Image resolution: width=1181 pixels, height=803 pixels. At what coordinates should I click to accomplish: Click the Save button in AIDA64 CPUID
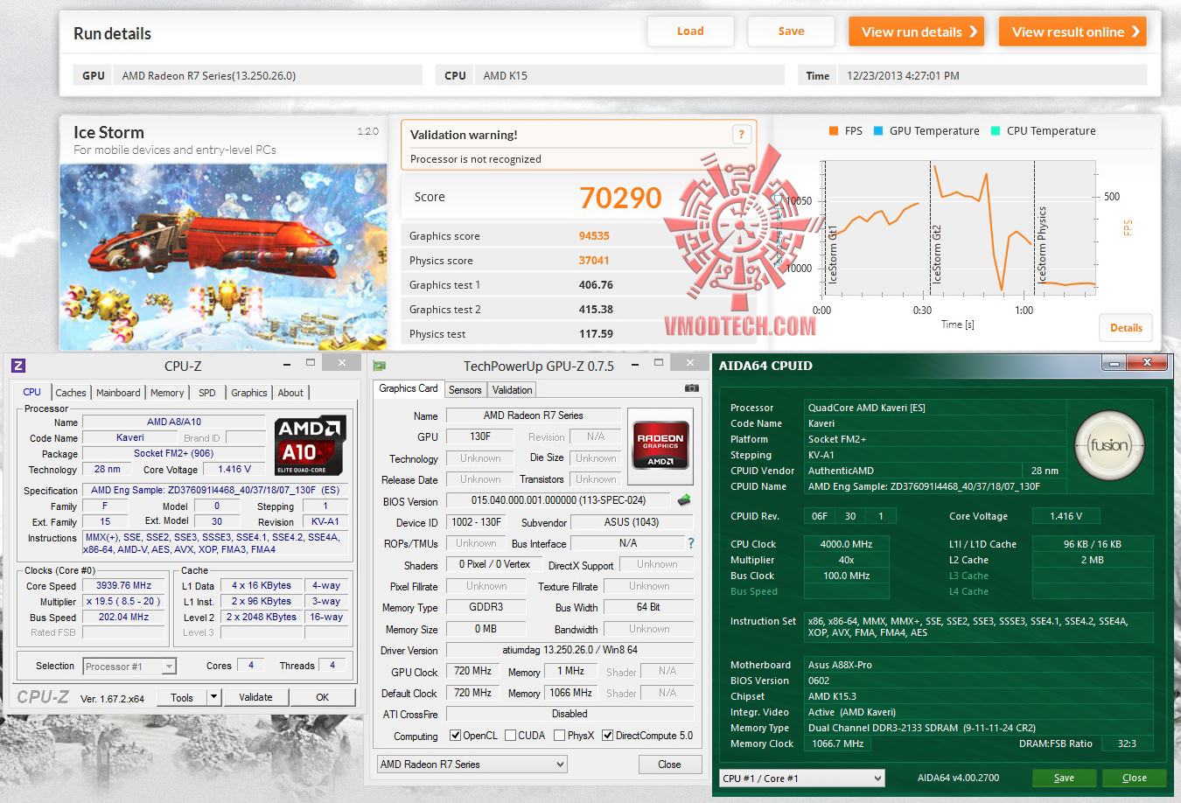coord(1064,778)
